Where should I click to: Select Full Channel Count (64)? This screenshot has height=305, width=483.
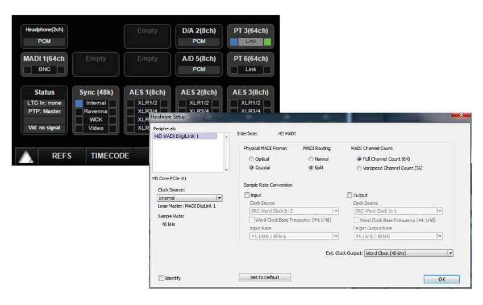[359, 159]
